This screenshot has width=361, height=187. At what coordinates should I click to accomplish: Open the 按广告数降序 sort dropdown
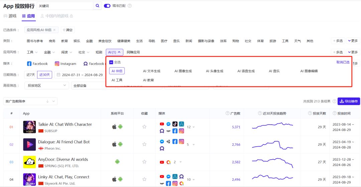(30, 101)
